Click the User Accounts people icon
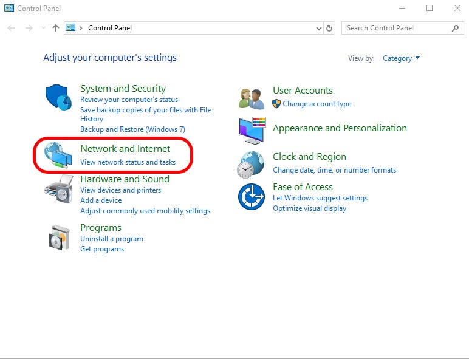This screenshot has height=359, width=469. [x=252, y=99]
